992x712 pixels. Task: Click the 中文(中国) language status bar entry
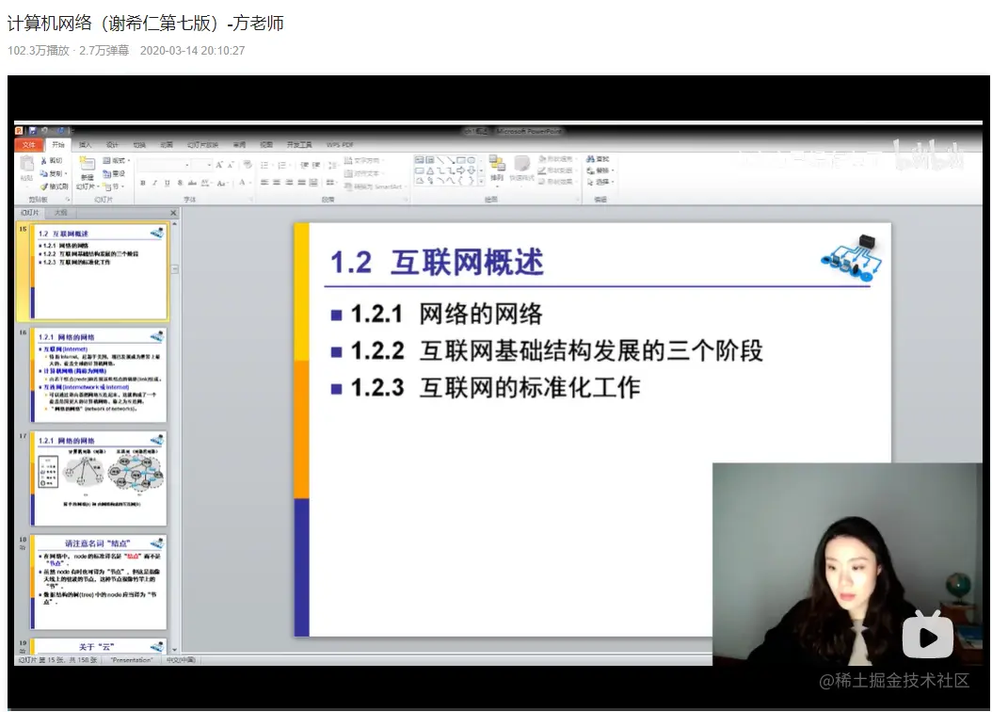tap(181, 660)
